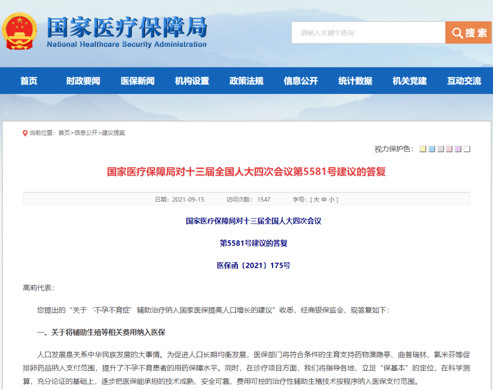This screenshot has height=390, width=493.
Task: Click the subtitle 第5581号建议的答复
Action: click(x=253, y=243)
